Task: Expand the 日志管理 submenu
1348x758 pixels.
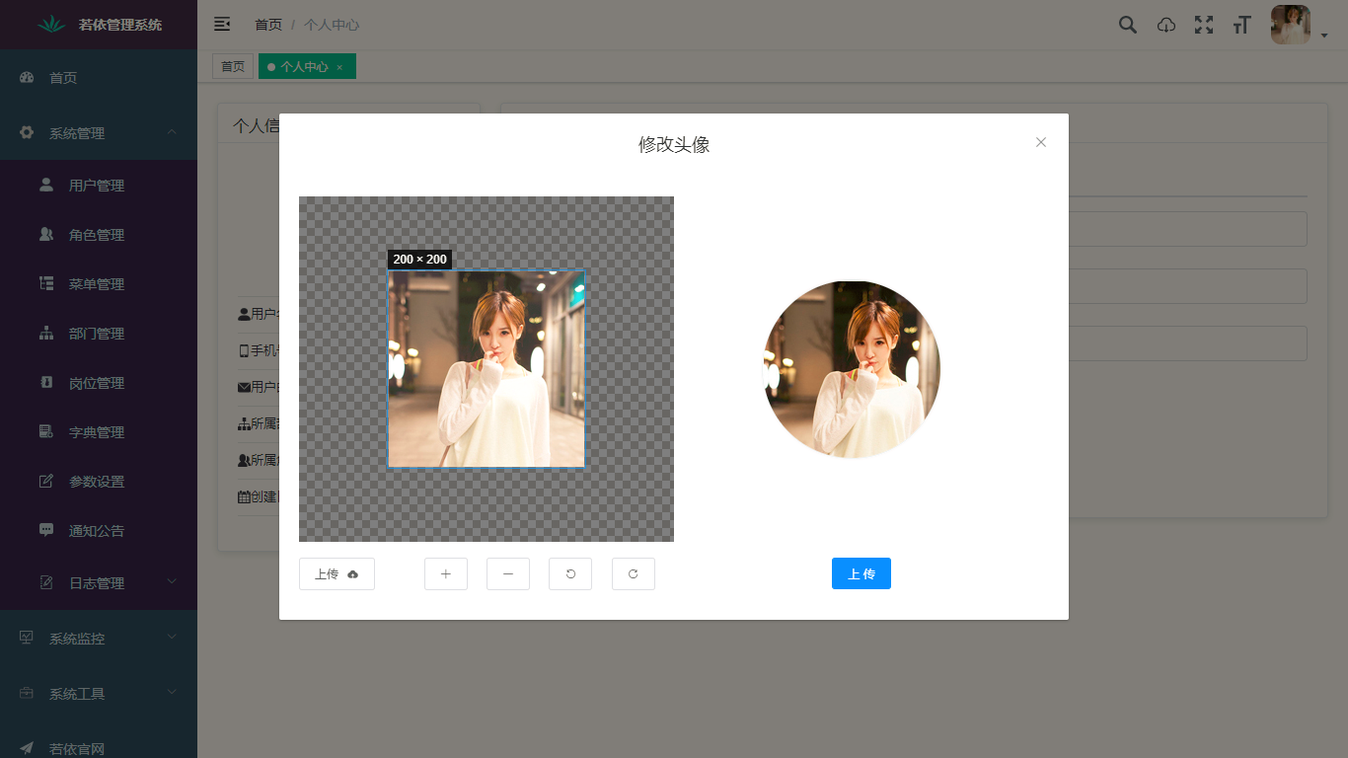Action: (x=99, y=582)
